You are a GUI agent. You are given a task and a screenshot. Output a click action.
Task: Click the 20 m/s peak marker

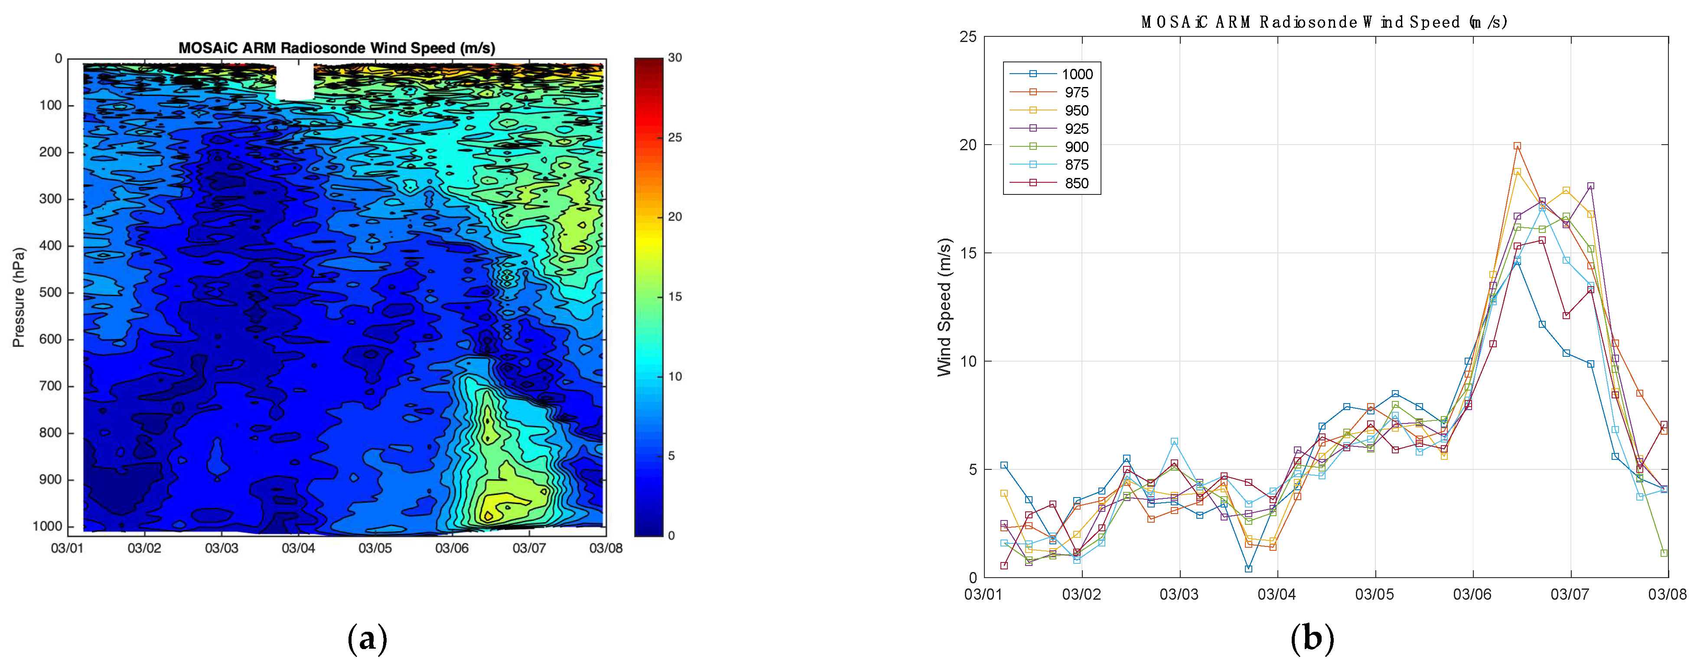[x=1517, y=146]
